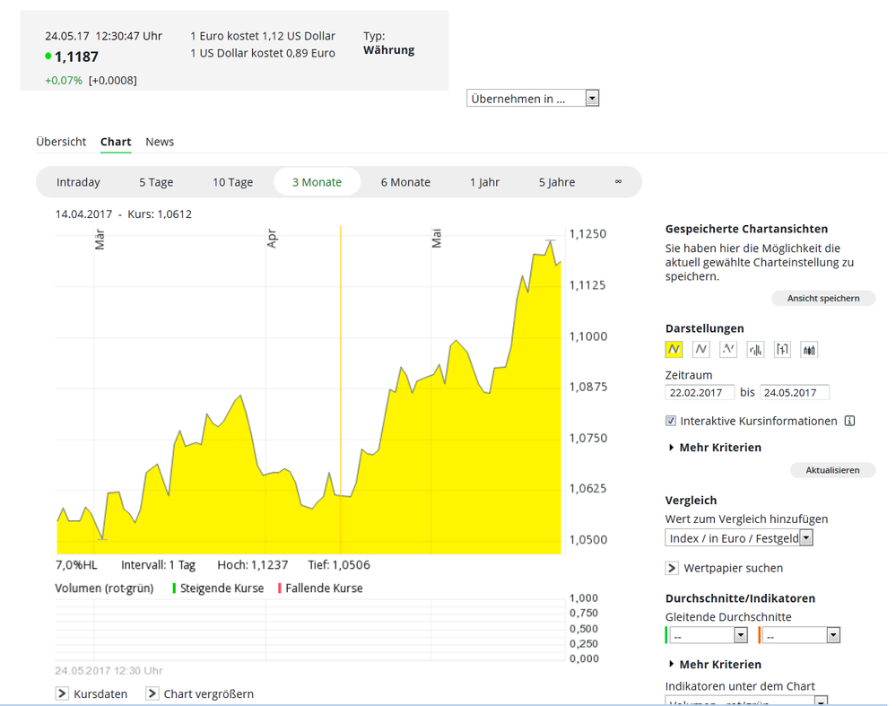The height and width of the screenshot is (706, 896).
Task: Click the red marker for Fallende Kurse
Action: [x=282, y=588]
